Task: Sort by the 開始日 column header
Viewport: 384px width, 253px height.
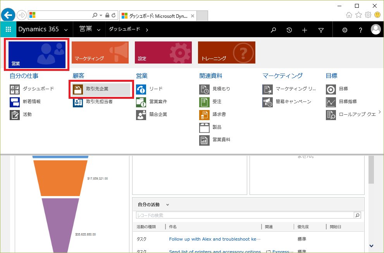Action: pos(335,227)
